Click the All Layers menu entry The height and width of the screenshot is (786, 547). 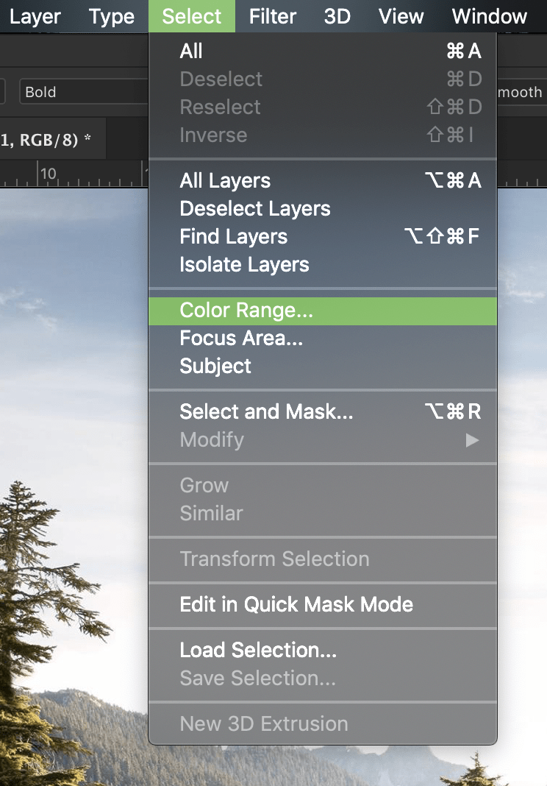225,180
